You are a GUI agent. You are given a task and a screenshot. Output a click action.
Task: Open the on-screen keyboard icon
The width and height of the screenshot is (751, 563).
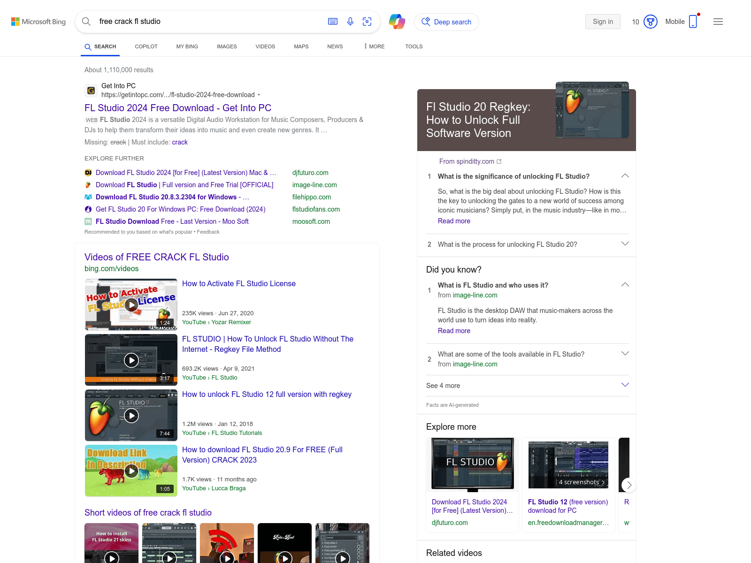coord(333,22)
